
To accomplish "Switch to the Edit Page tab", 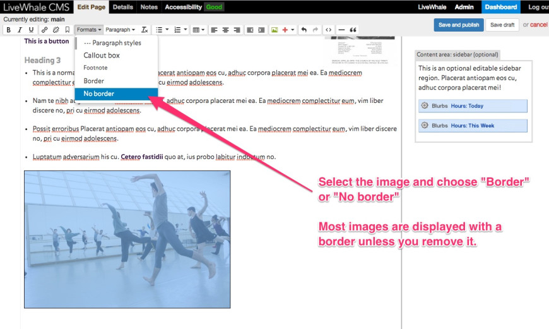I will 91,7.
